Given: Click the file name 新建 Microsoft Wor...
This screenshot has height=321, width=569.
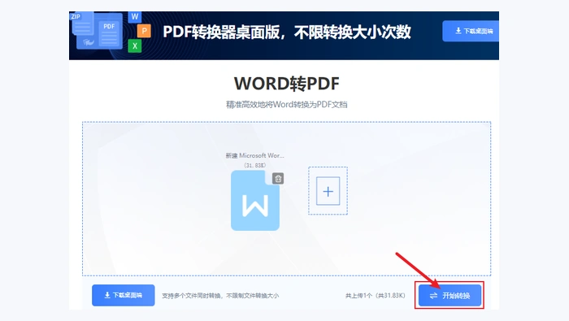Looking at the screenshot, I should click(x=254, y=155).
